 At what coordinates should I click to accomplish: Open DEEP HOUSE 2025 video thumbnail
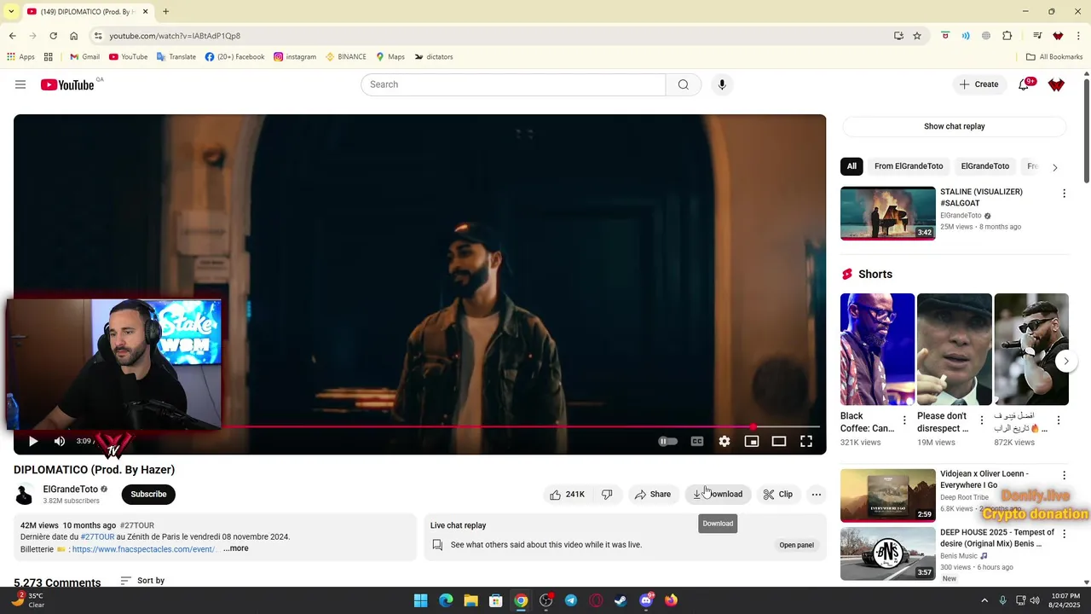[887, 553]
